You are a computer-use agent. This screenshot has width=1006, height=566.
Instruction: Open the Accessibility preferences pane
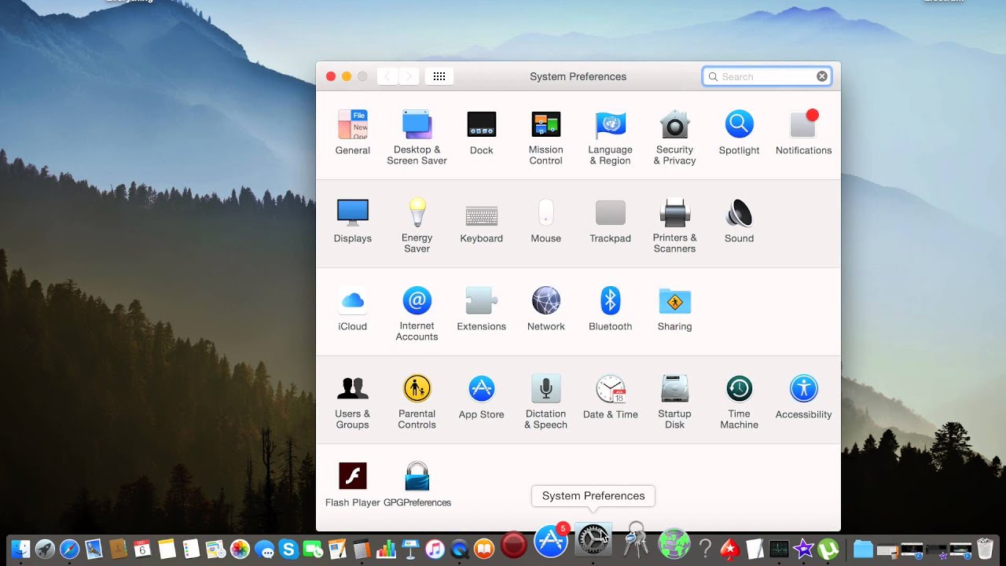click(803, 397)
